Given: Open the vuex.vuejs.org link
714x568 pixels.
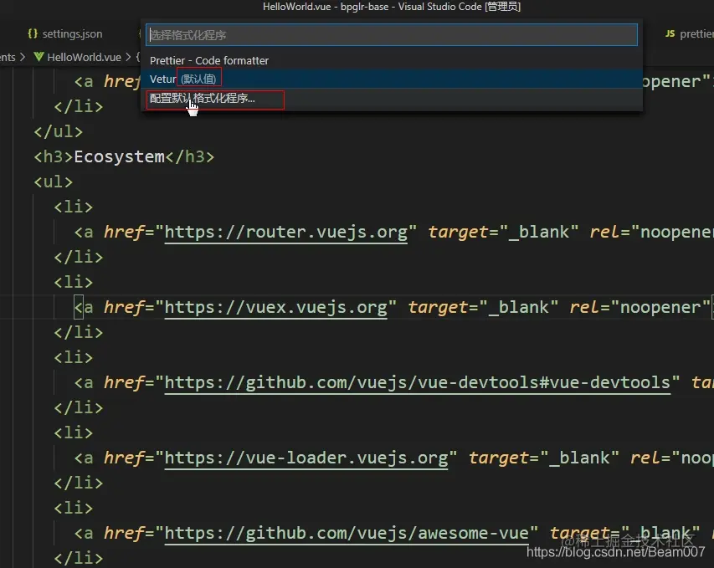Looking at the screenshot, I should (275, 308).
